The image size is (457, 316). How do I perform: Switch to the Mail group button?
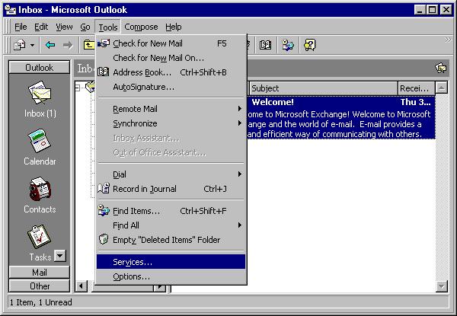(40, 273)
